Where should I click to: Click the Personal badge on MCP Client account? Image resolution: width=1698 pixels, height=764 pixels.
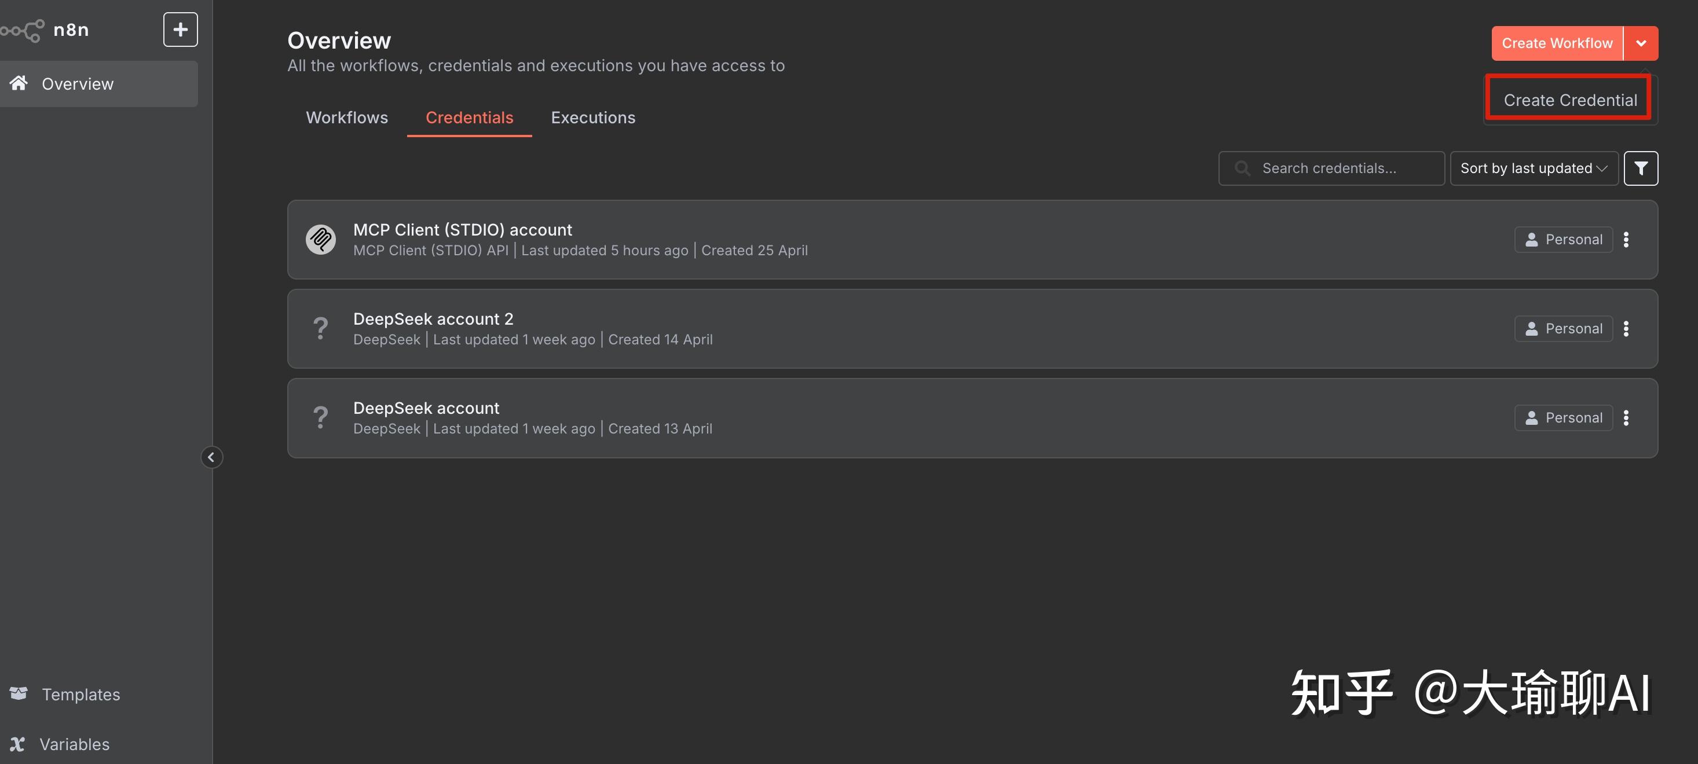tap(1563, 240)
